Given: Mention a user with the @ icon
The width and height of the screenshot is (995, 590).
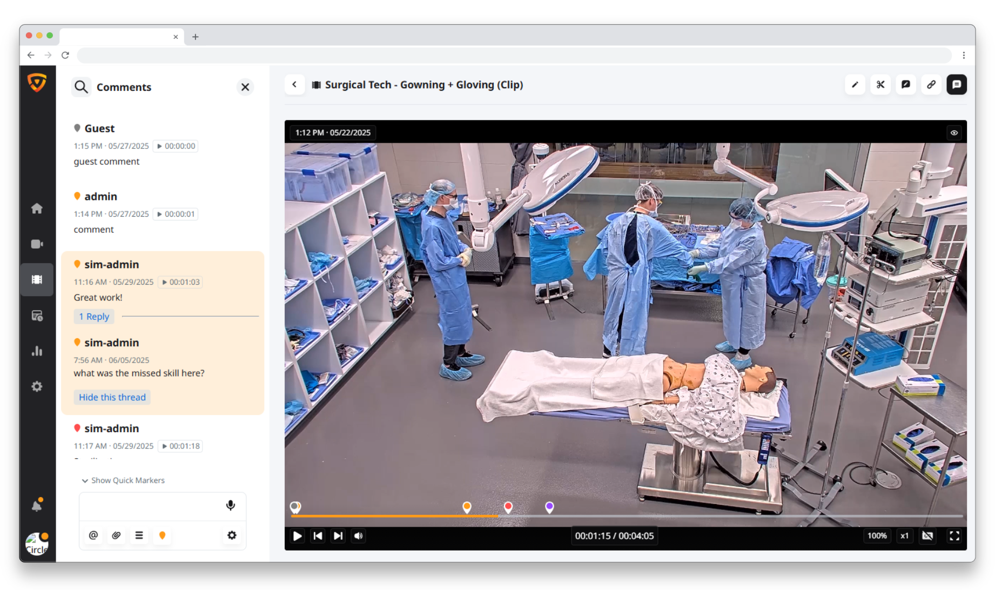Looking at the screenshot, I should [93, 535].
